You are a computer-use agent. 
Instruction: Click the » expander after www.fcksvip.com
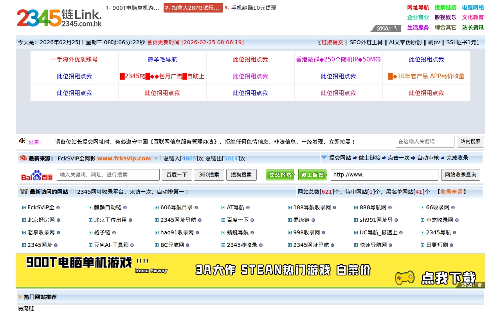pos(157,158)
